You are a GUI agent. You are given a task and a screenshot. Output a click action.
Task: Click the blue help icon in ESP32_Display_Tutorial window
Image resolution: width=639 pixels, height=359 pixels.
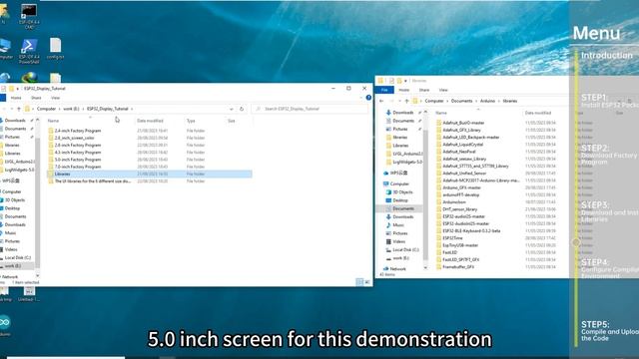pos(368,98)
